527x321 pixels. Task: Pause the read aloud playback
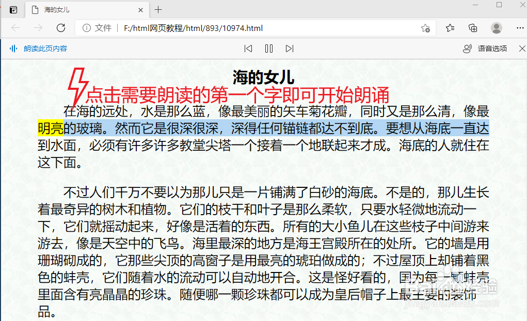pos(269,49)
